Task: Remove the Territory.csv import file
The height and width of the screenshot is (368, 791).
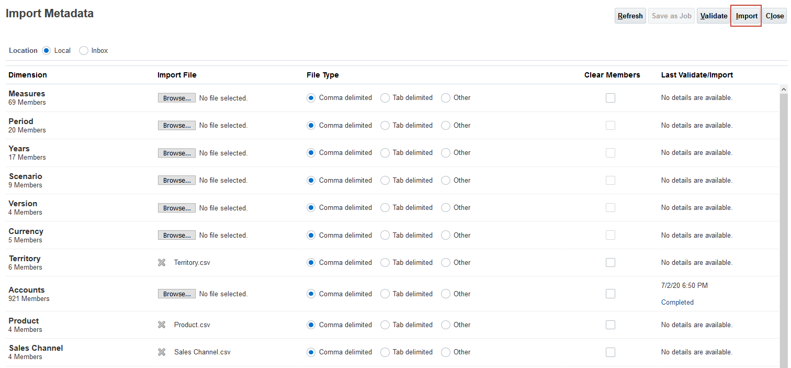Action: pos(162,263)
